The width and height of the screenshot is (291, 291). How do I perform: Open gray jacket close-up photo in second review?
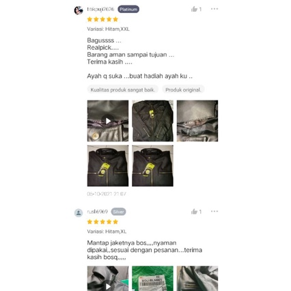coord(197,278)
